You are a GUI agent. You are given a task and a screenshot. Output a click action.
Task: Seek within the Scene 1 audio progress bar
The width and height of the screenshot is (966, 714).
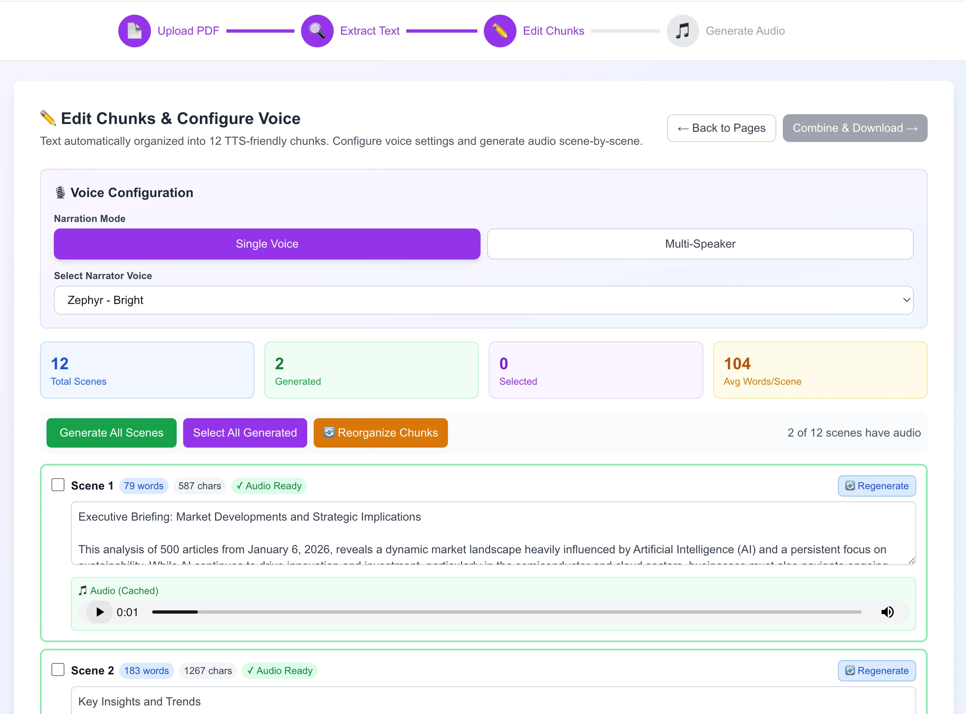click(x=506, y=612)
